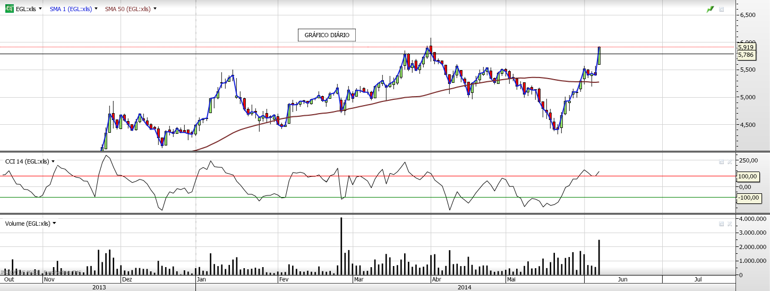Open the CCI 14 dropdown arrow
The image size is (770, 291).
[53, 161]
